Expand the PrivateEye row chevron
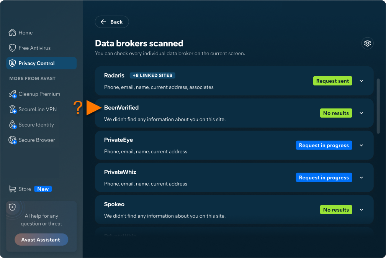This screenshot has width=386, height=258. [361, 145]
